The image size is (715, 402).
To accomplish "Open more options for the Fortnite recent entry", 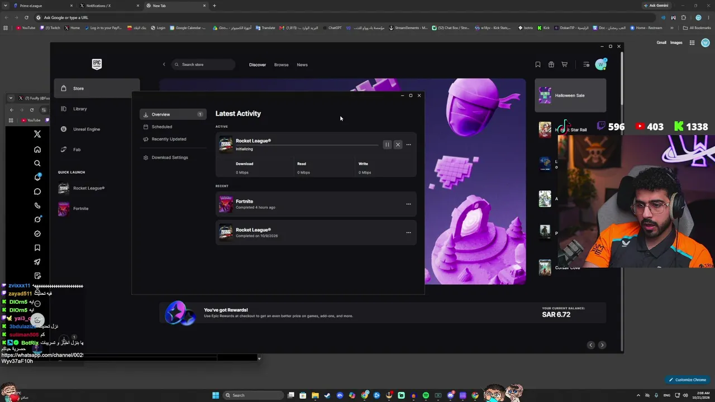I will click(x=408, y=204).
